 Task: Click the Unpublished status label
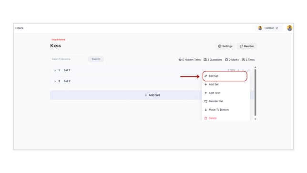pos(58,40)
